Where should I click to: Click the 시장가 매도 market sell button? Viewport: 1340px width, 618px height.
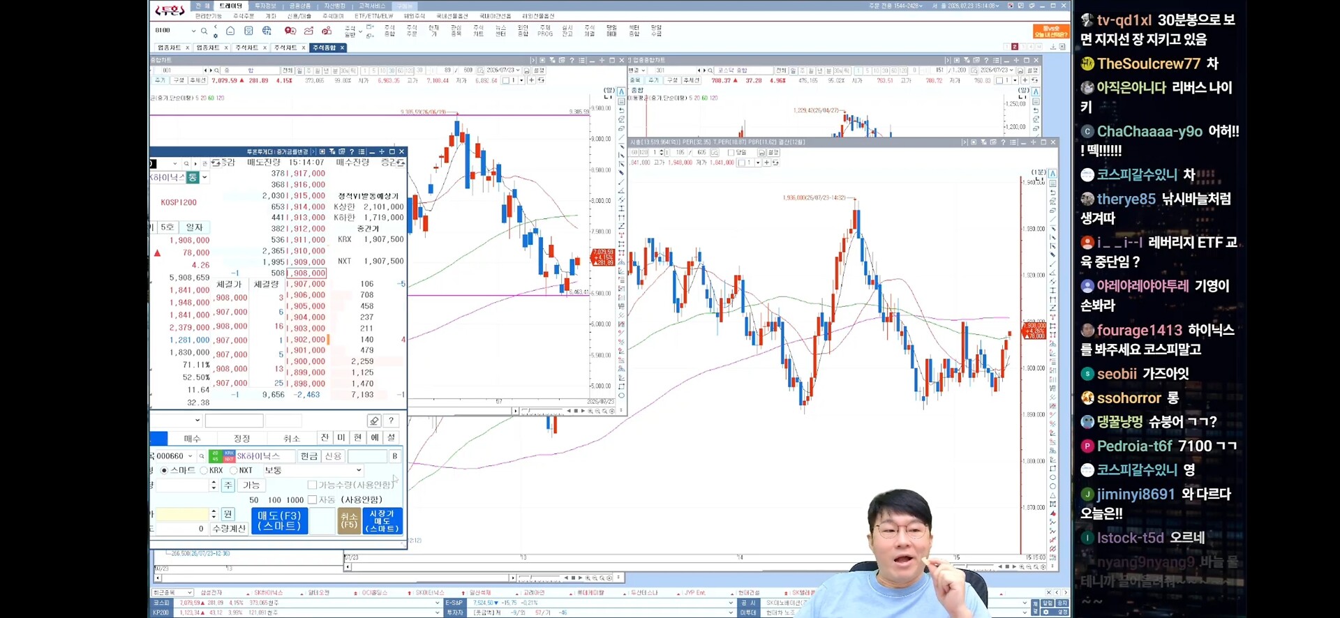click(382, 521)
